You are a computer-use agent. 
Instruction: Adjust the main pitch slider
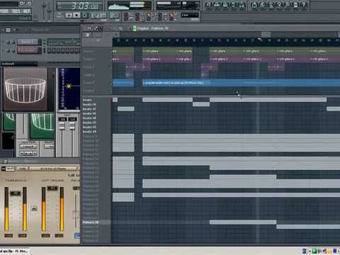(x=50, y=11)
